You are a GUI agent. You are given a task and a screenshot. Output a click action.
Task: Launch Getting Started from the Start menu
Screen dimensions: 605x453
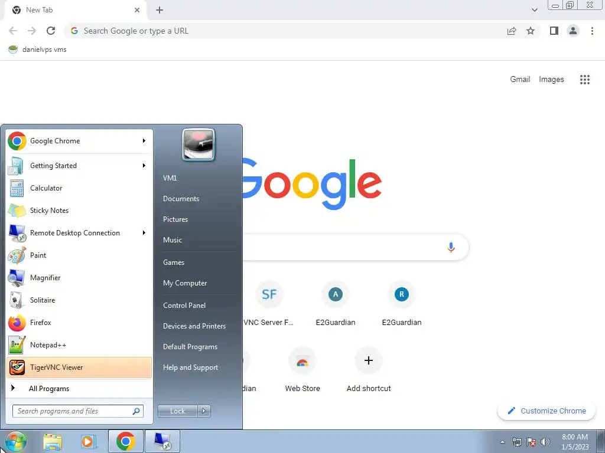pyautogui.click(x=79, y=166)
